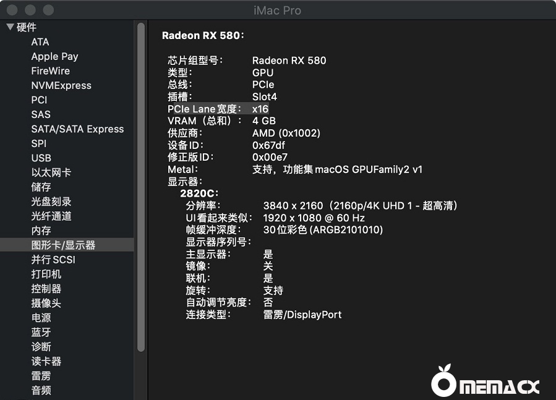556x400 pixels.
Task: Open the 打印机 section
Action: pyautogui.click(x=46, y=274)
